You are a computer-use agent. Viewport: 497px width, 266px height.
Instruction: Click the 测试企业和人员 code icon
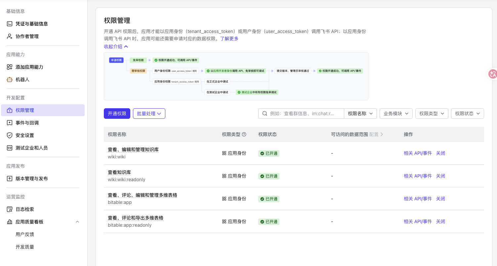[x=10, y=148]
